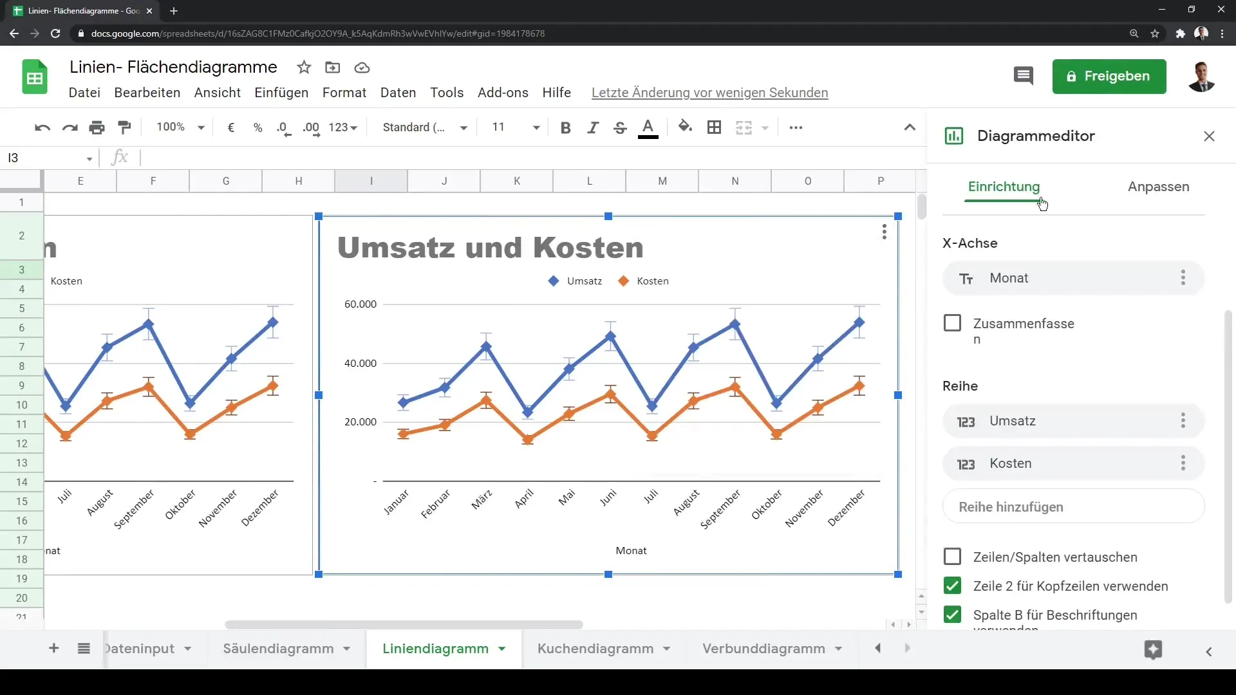This screenshot has height=695, width=1236.
Task: Toggle the Zusammenfassen checkbox
Action: (953, 323)
